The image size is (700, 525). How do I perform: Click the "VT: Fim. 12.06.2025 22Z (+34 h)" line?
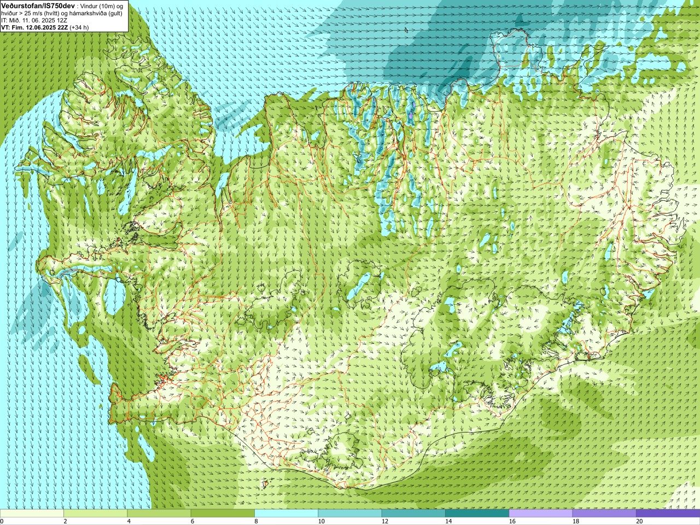tap(45, 26)
